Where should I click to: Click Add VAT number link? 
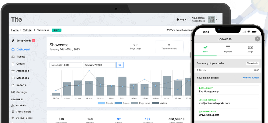tap(251, 78)
